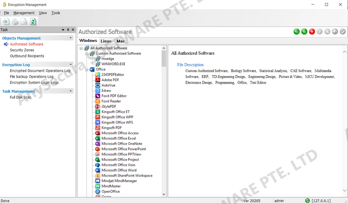Select Microsoft Office Word in the tree
The width and height of the screenshot is (348, 204).
[x=119, y=170]
